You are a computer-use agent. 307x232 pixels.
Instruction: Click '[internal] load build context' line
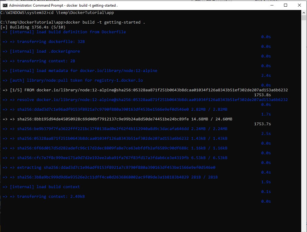(x=41, y=187)
